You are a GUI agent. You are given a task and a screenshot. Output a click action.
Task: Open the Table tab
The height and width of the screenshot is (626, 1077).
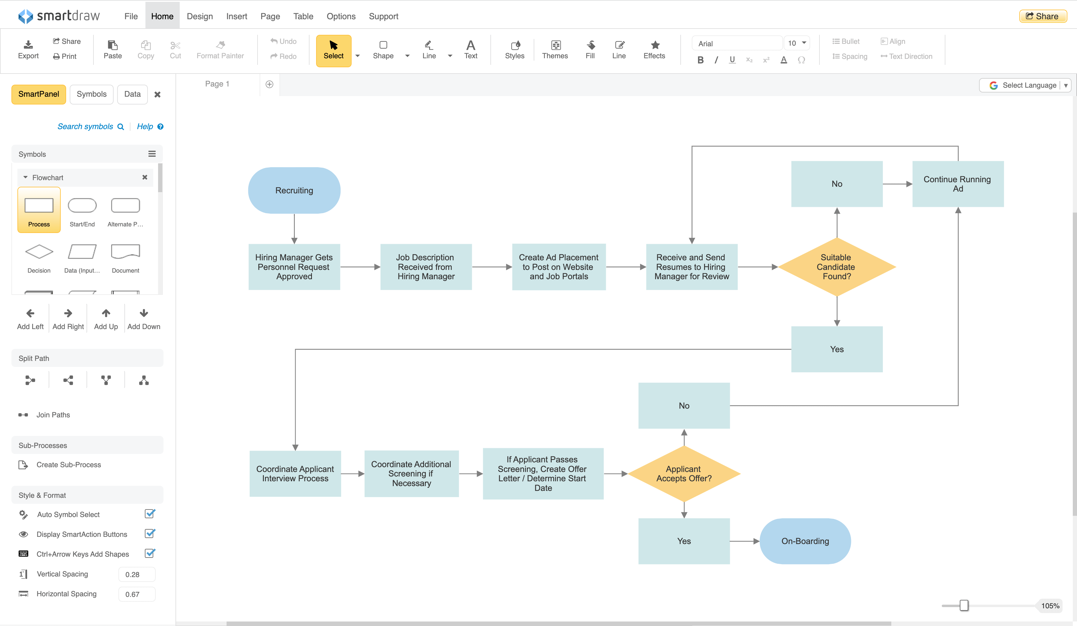[303, 16]
